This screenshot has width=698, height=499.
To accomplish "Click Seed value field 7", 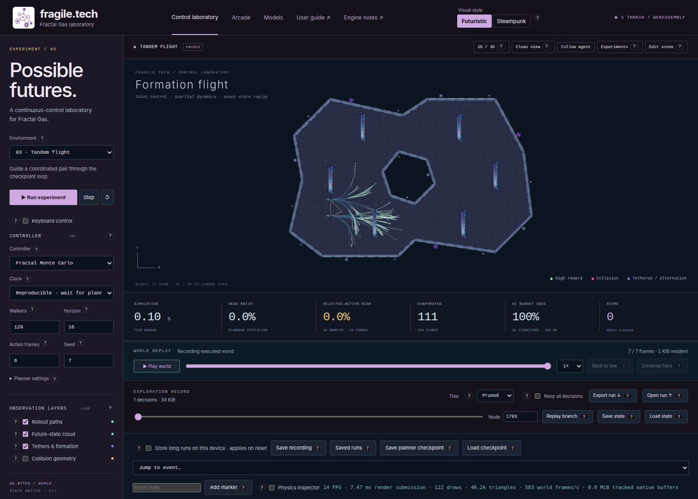I will [x=89, y=361].
